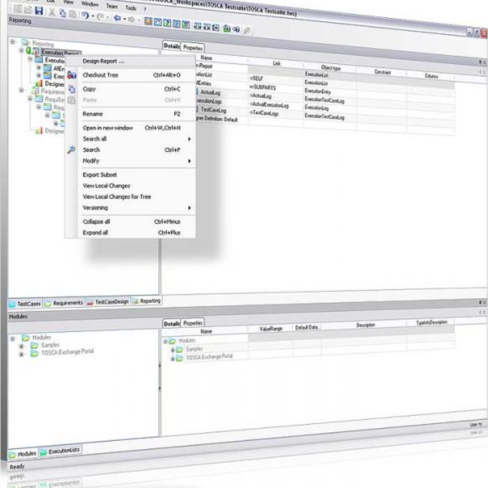Switch to the ExecutionLists bottom tab
Image resolution: width=488 pixels, height=488 pixels.
tap(60, 451)
